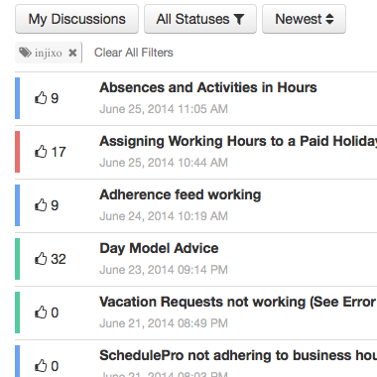The image size is (377, 377).
Task: Open the Newest sort dropdown
Action: 304,19
